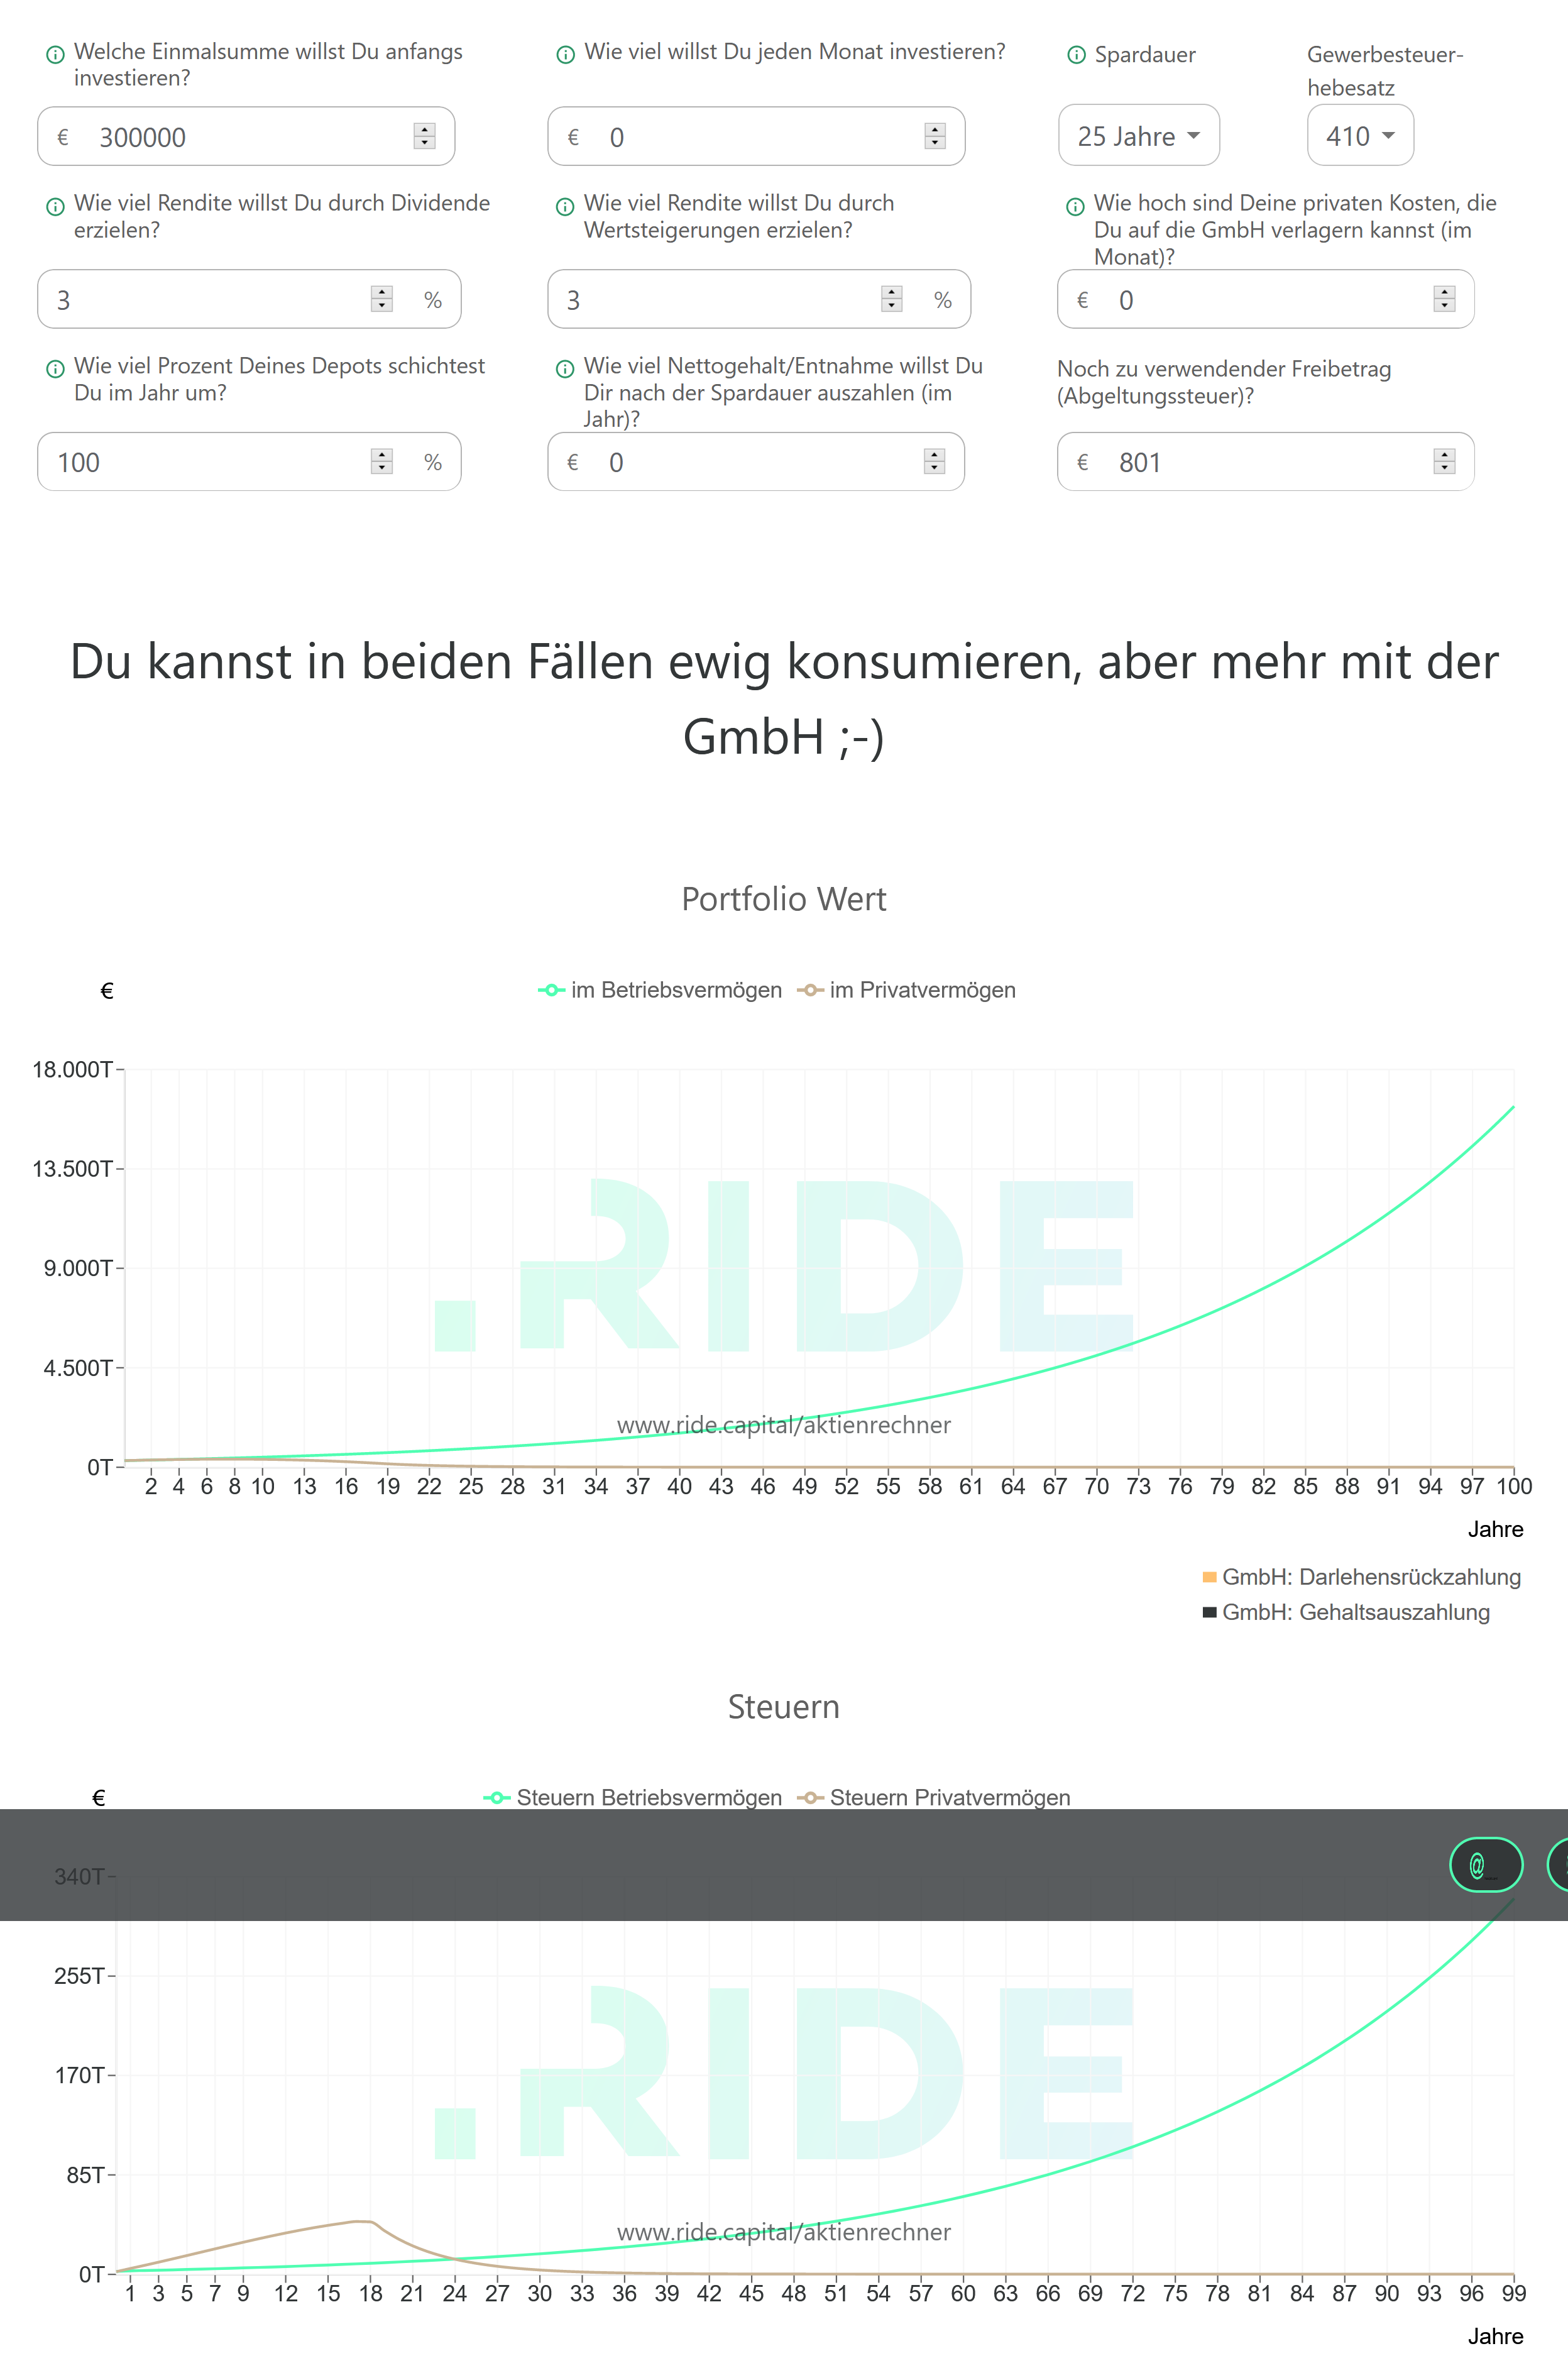Screen dimensions: 1568x2373
Task: Click the @ email contact button
Action: [x=1485, y=1865]
